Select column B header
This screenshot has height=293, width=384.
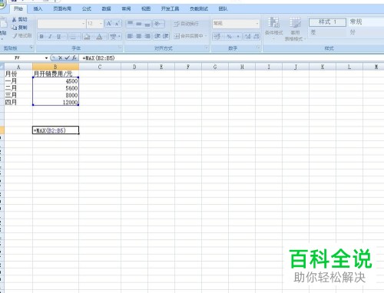pyautogui.click(x=55, y=67)
